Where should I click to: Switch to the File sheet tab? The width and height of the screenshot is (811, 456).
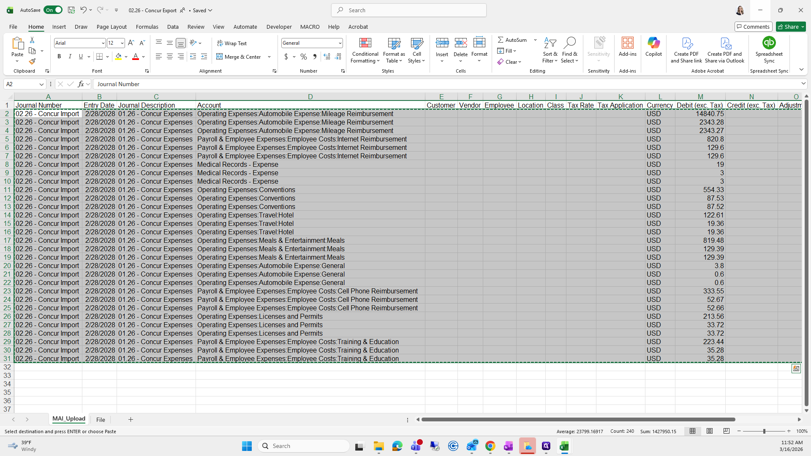tap(101, 420)
